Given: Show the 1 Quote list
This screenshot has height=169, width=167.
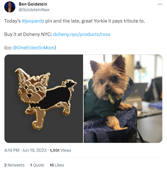Looking at the screenshot, I should (x=37, y=165).
